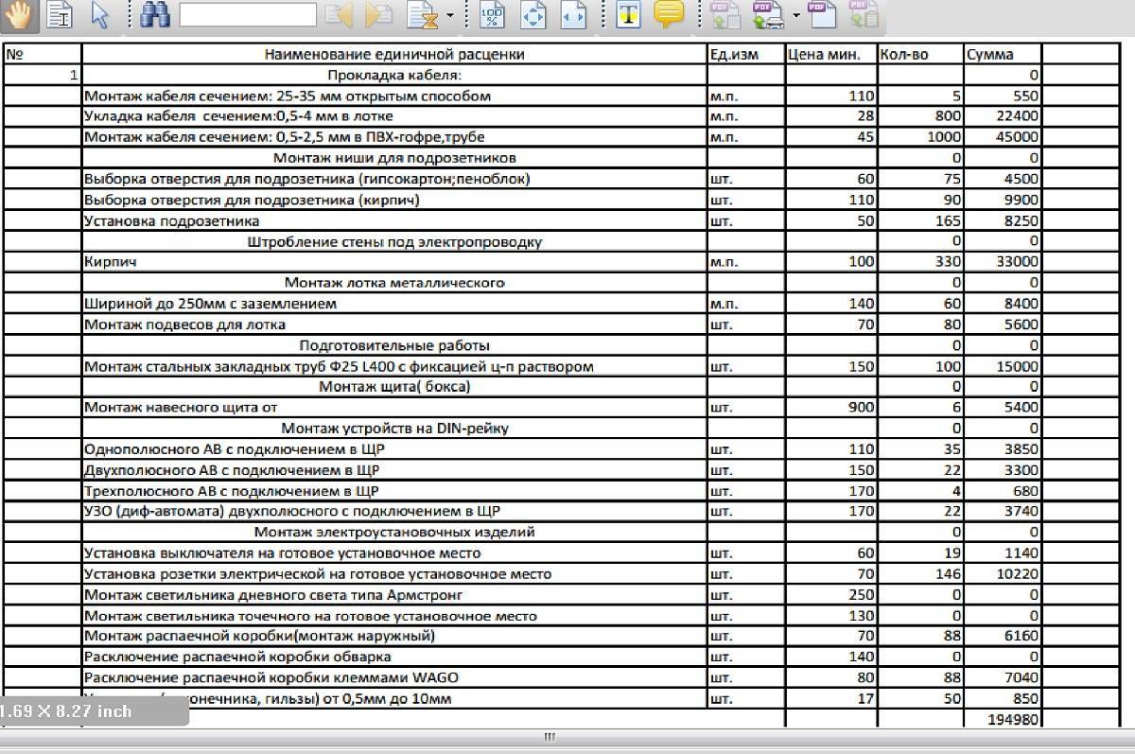Fit page to window width

(x=573, y=14)
